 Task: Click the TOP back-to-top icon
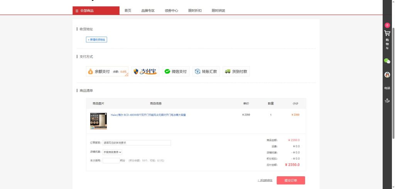387,101
